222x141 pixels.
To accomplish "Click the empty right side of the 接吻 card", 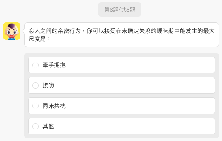I will click(170, 86).
